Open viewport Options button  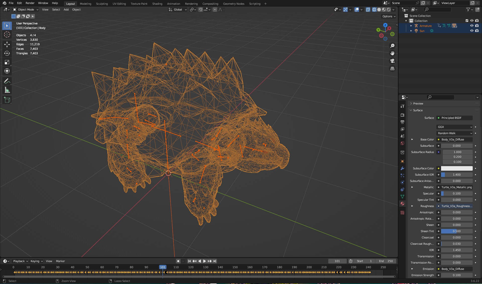click(x=389, y=16)
